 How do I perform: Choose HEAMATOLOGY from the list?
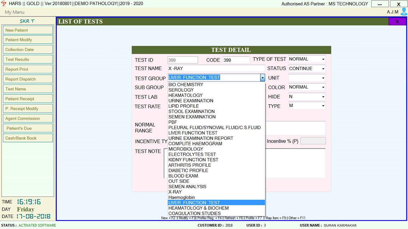point(216,95)
